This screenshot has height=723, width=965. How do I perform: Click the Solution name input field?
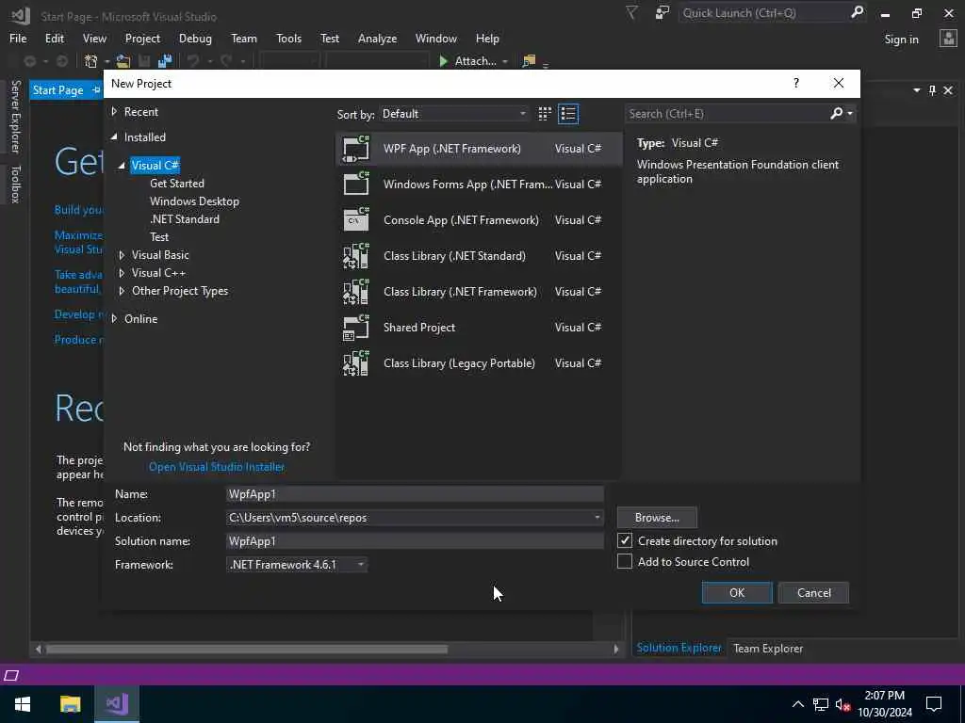coord(415,541)
